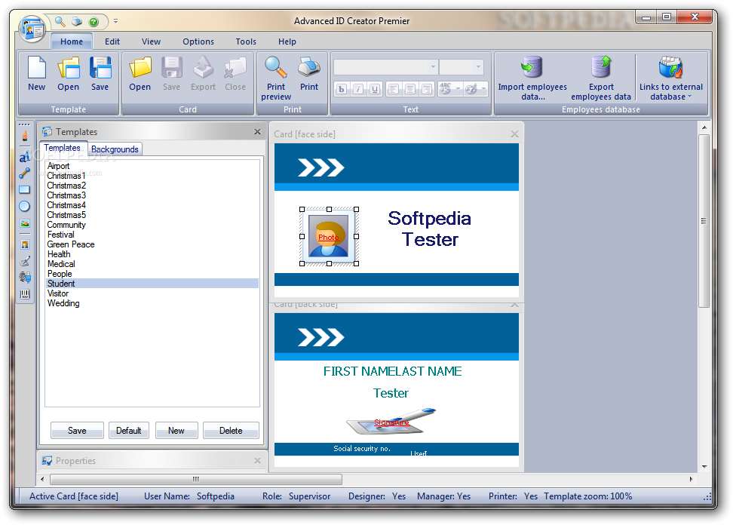Click Save in the Card group

point(172,73)
